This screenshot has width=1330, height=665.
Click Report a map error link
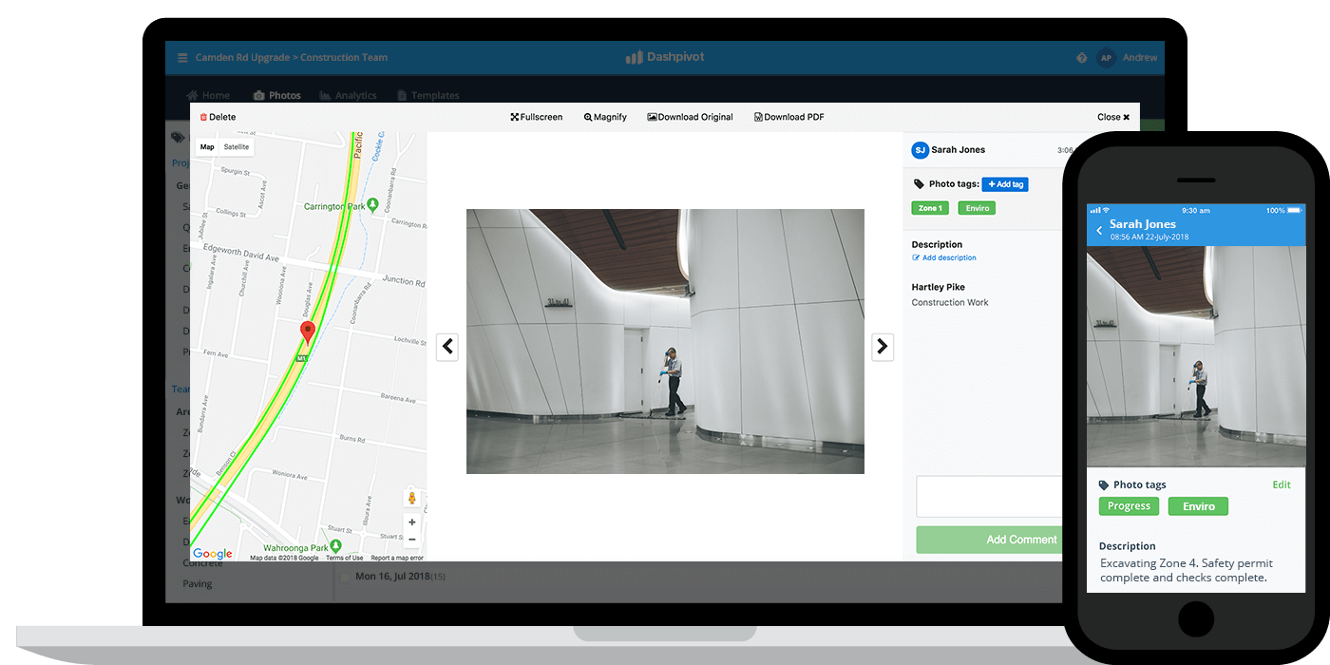[x=397, y=558]
